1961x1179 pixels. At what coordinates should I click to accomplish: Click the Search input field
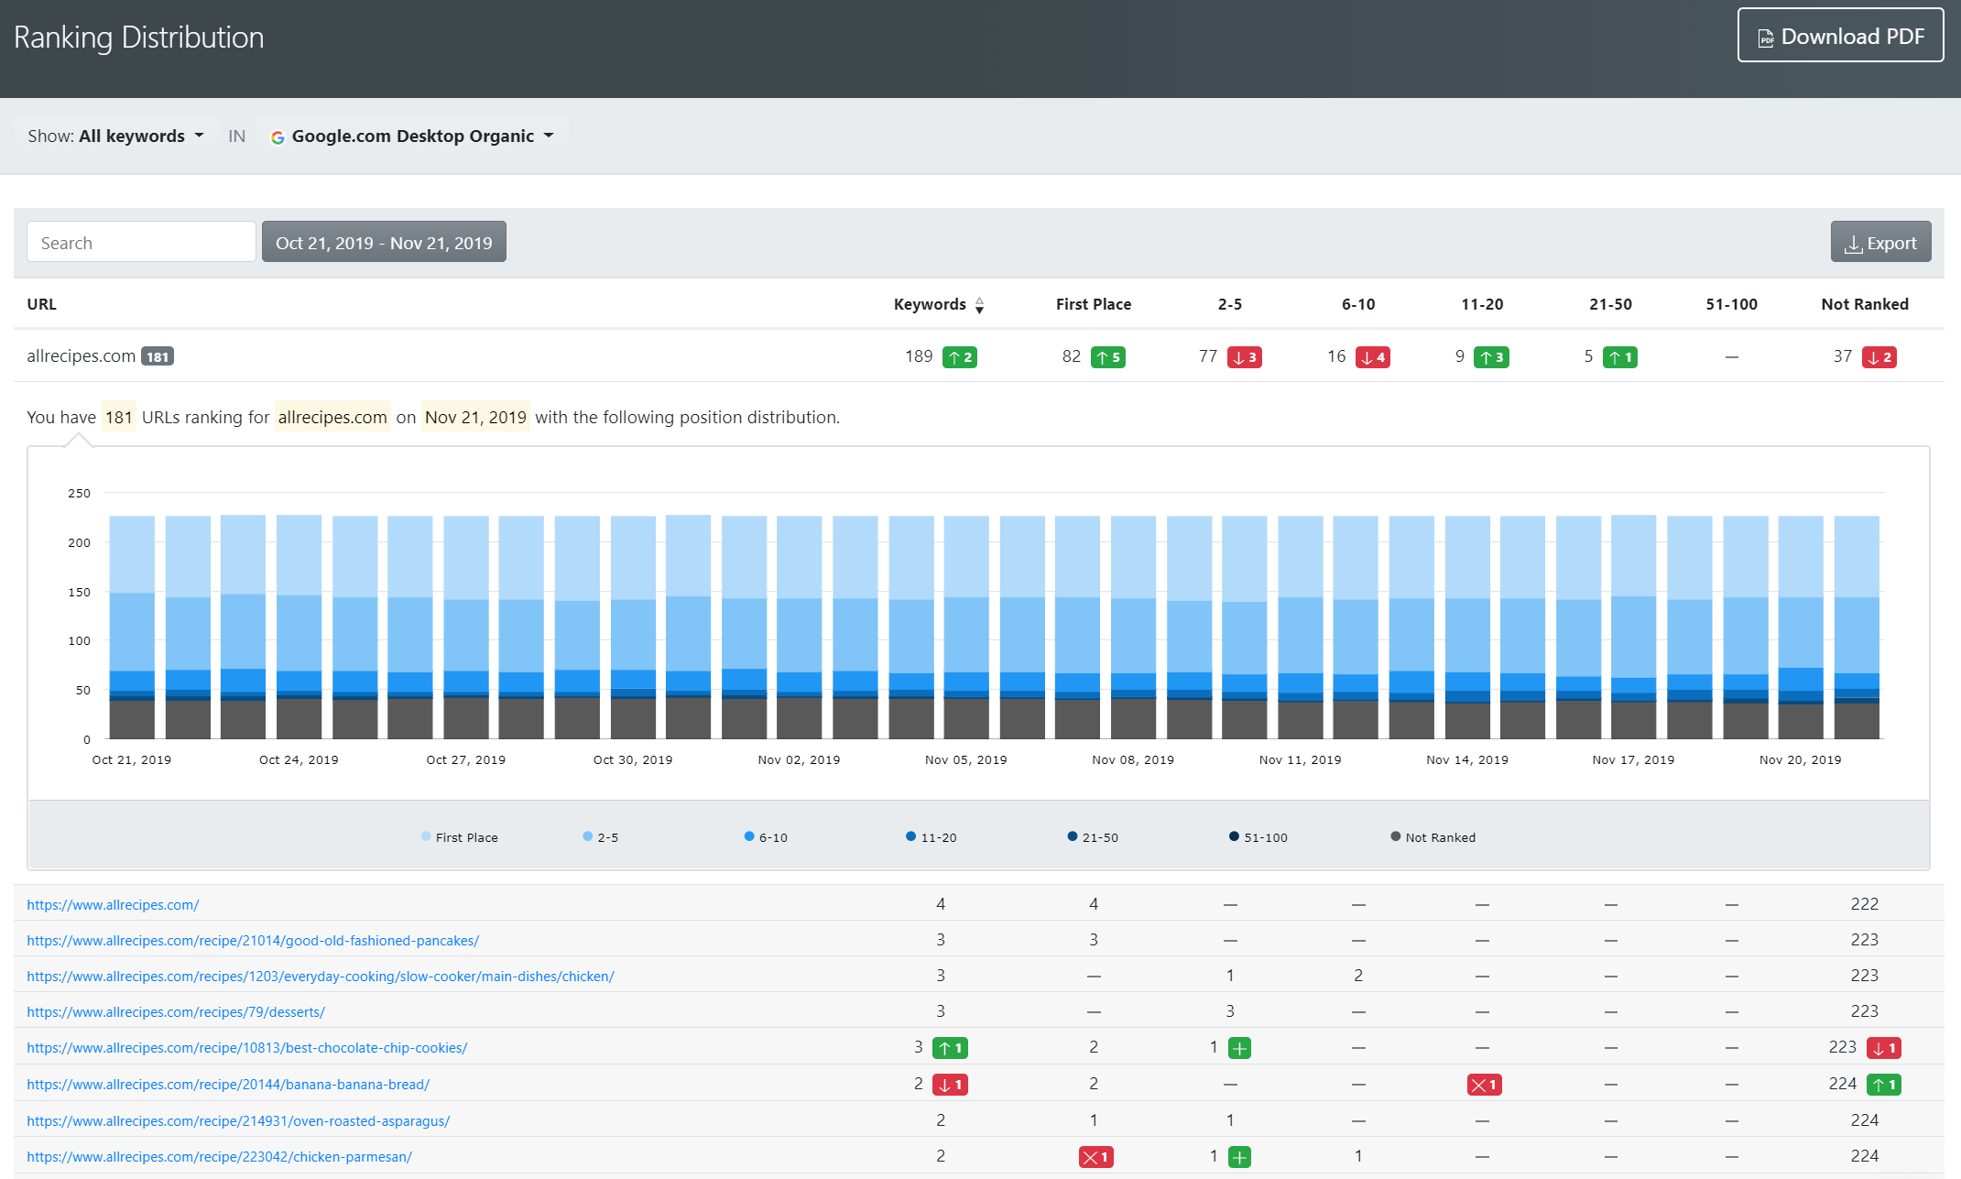pyautogui.click(x=141, y=242)
